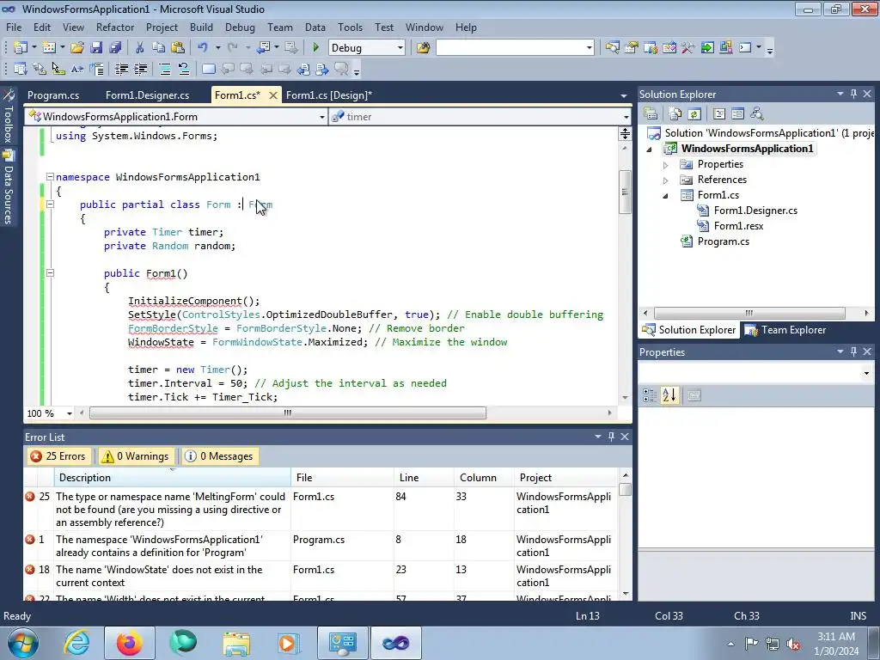Open the Refactor menu
Viewport: 880px width, 660px height.
(x=115, y=27)
